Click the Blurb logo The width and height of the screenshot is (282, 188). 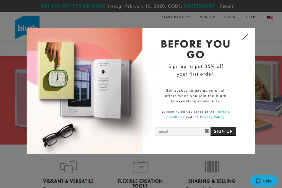click(27, 27)
